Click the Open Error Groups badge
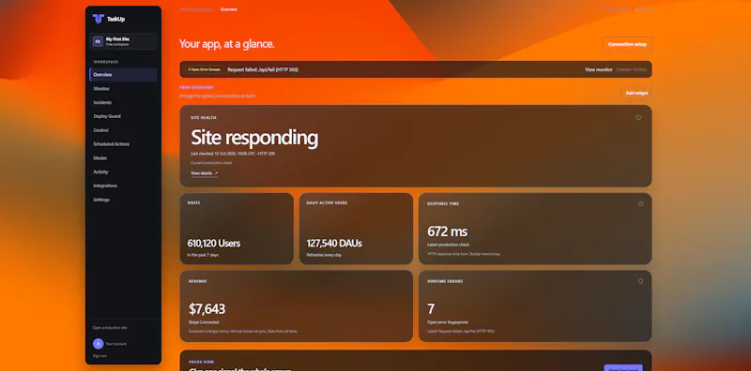751x371 pixels. pyautogui.click(x=205, y=69)
